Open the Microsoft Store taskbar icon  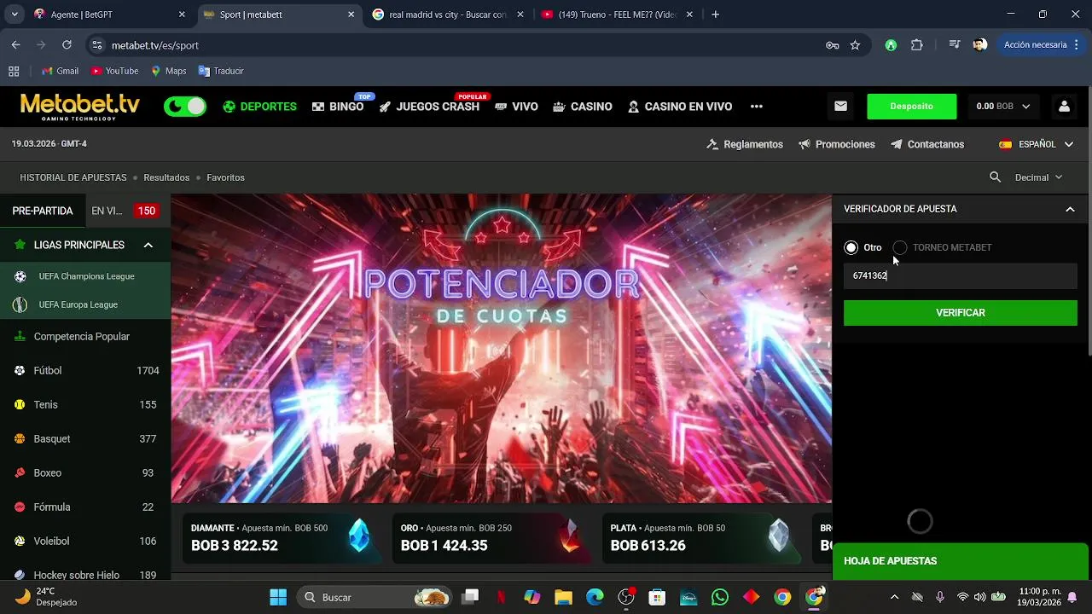(656, 597)
